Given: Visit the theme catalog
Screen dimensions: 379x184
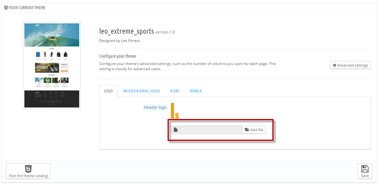Looking at the screenshot, I should coord(28,171).
